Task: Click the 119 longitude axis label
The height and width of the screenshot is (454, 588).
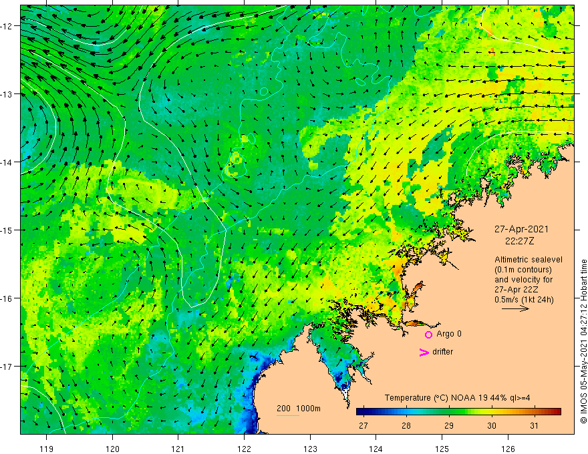Action: pyautogui.click(x=47, y=449)
